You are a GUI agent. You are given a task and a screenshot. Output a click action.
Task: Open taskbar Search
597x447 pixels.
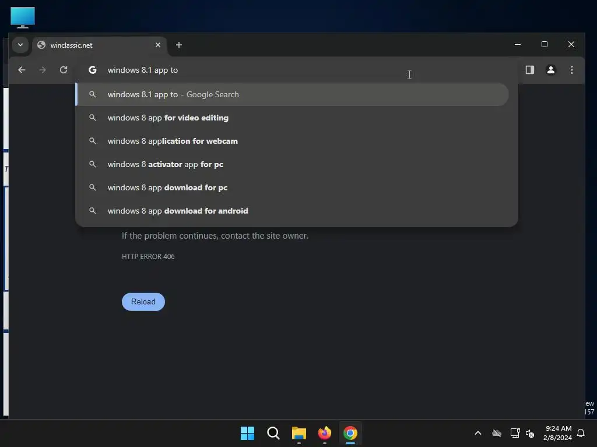(273, 433)
